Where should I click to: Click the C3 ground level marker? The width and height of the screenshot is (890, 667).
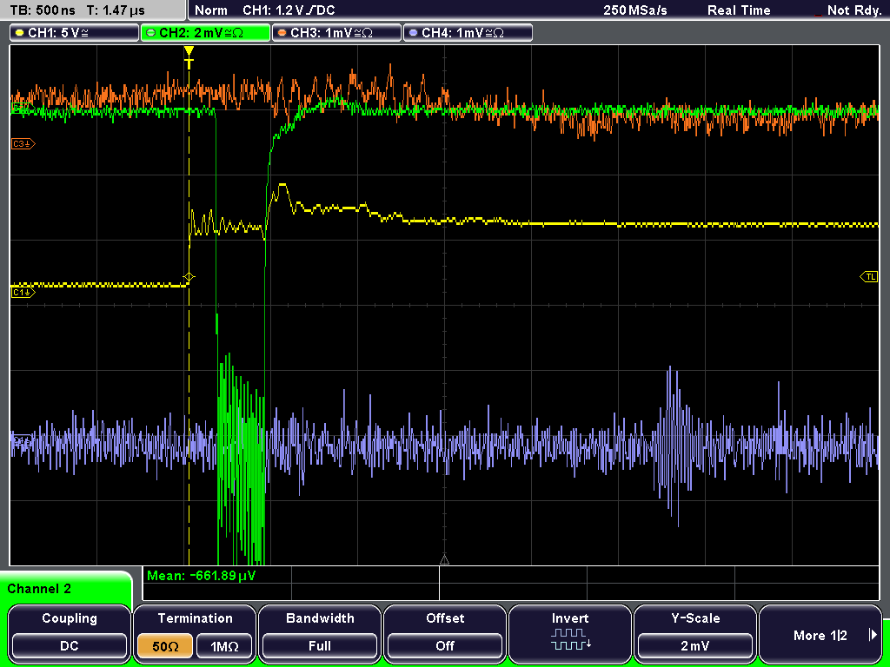tap(23, 144)
